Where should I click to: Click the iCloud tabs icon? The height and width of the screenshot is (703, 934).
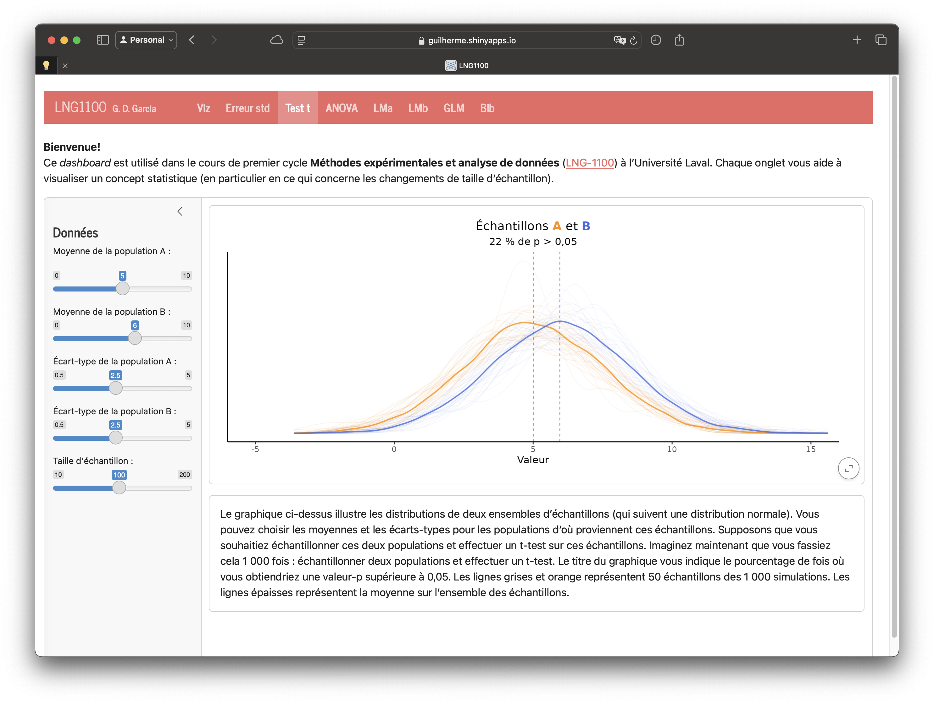click(x=276, y=40)
